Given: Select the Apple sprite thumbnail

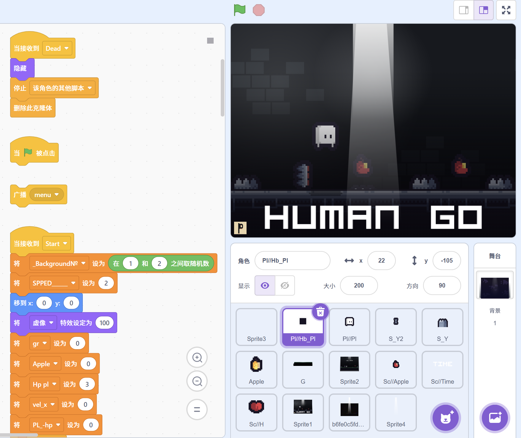Looking at the screenshot, I should (256, 369).
